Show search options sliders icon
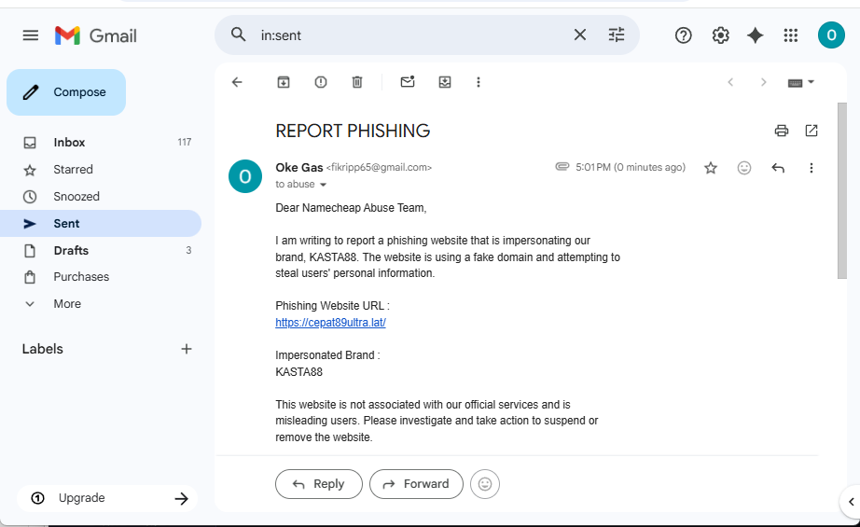This screenshot has width=860, height=527. point(617,35)
